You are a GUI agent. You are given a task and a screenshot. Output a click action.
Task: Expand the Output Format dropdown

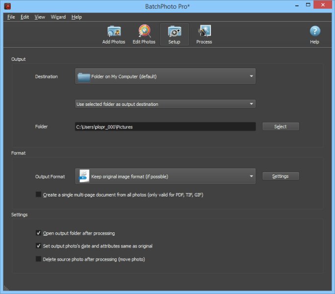coord(165,176)
